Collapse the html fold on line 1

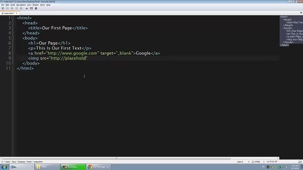click(x=13, y=18)
